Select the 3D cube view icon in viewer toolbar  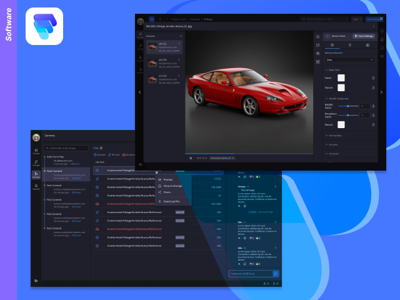point(317,54)
